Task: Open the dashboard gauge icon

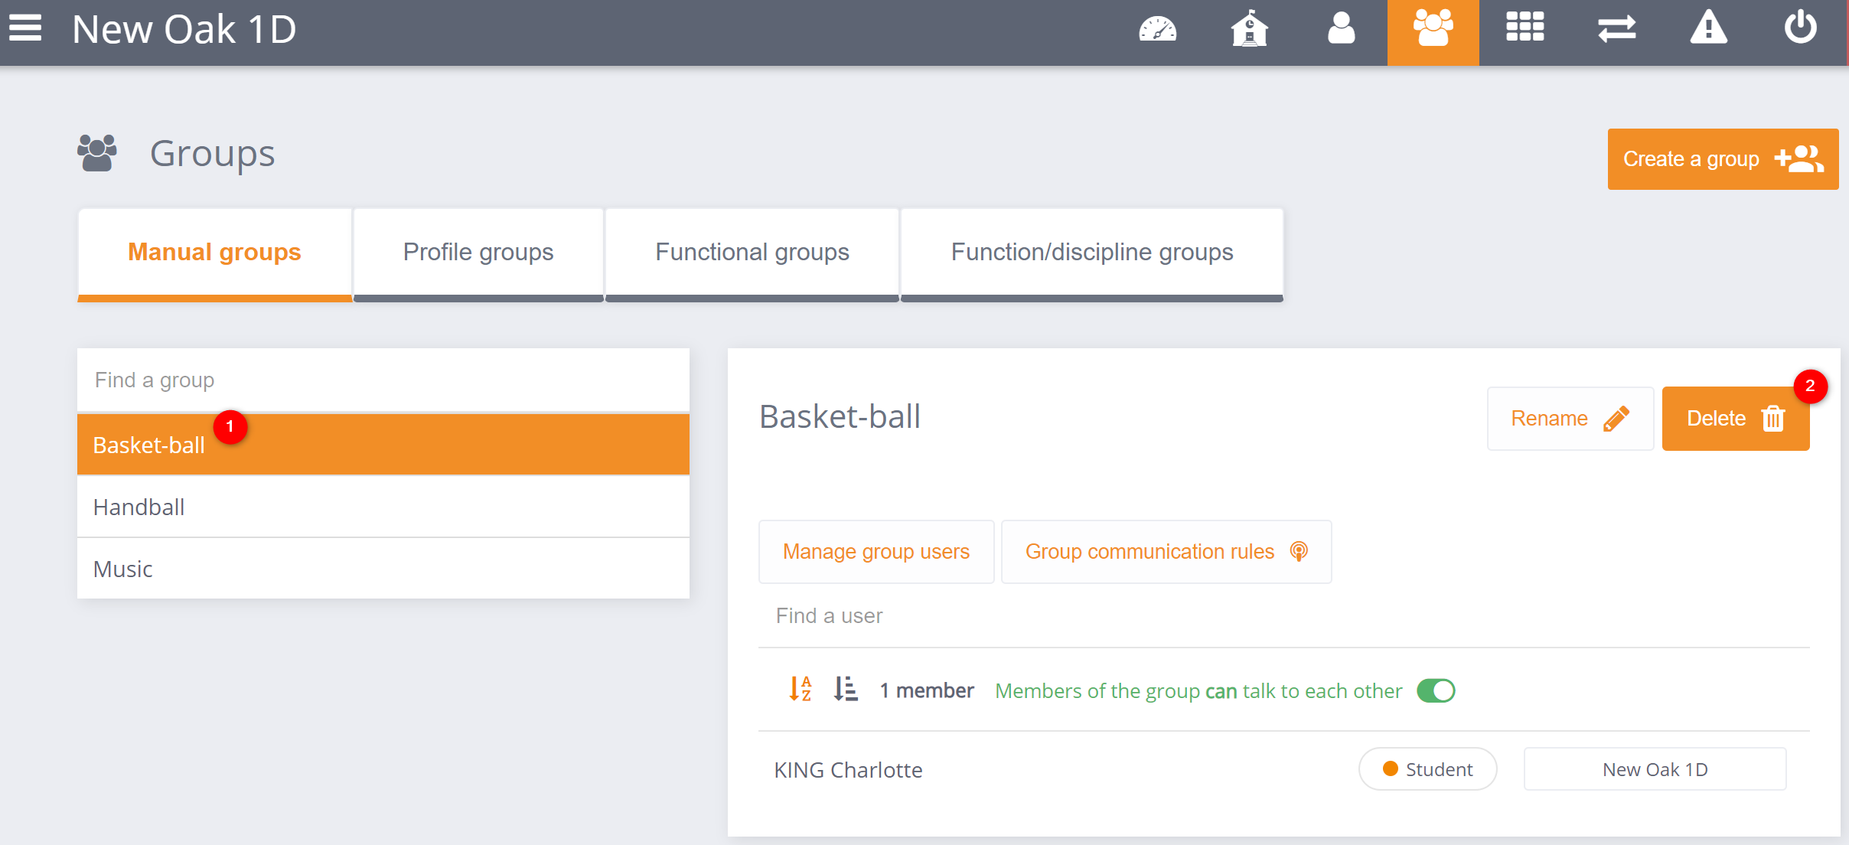Action: pyautogui.click(x=1157, y=31)
